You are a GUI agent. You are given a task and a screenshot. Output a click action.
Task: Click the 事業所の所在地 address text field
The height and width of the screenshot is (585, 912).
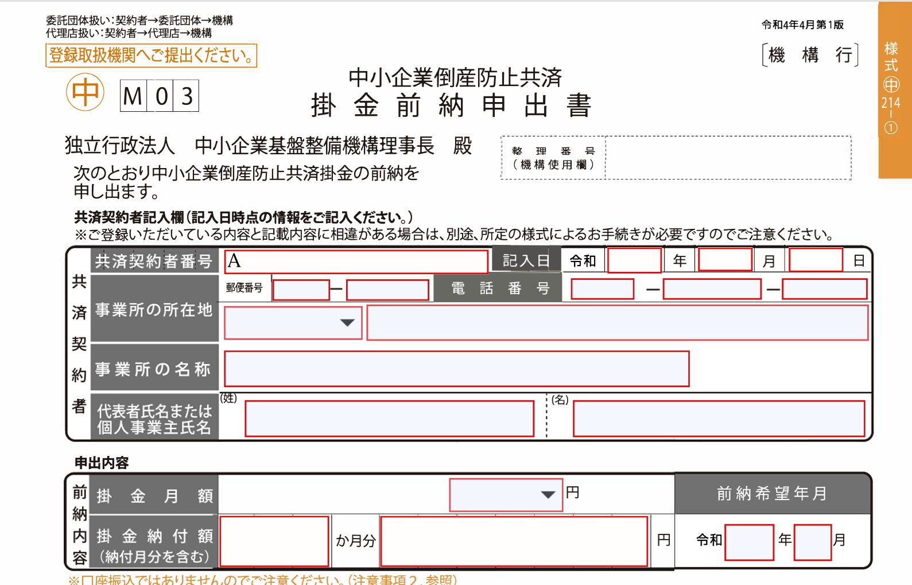[x=617, y=323]
